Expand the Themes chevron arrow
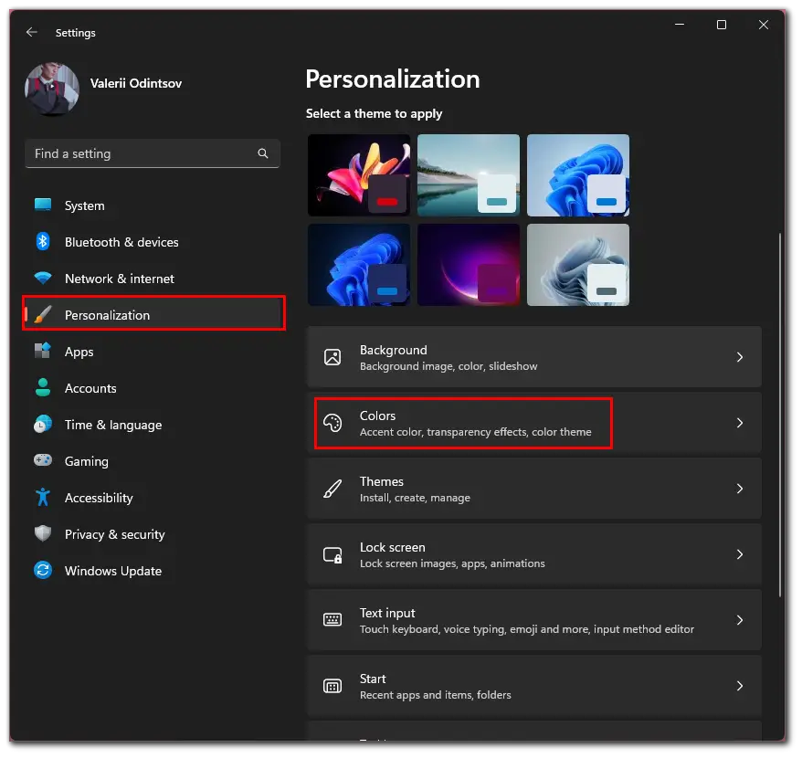The image size is (802, 758). pos(740,489)
